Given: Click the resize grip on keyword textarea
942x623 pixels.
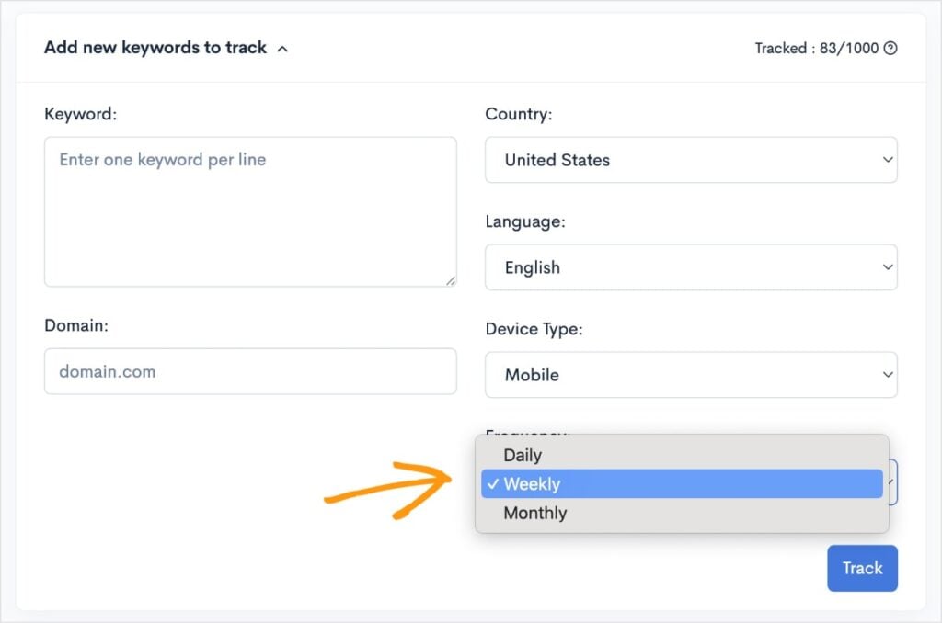Looking at the screenshot, I should coord(452,280).
